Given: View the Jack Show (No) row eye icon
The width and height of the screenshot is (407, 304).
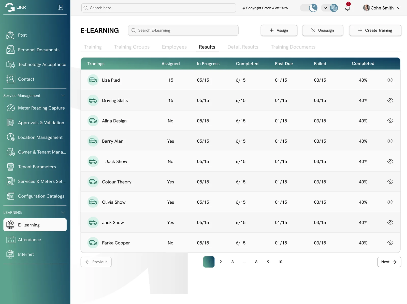Looking at the screenshot, I should 390,161.
